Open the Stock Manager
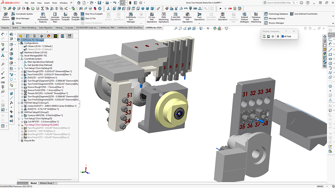 (x=23, y=18)
